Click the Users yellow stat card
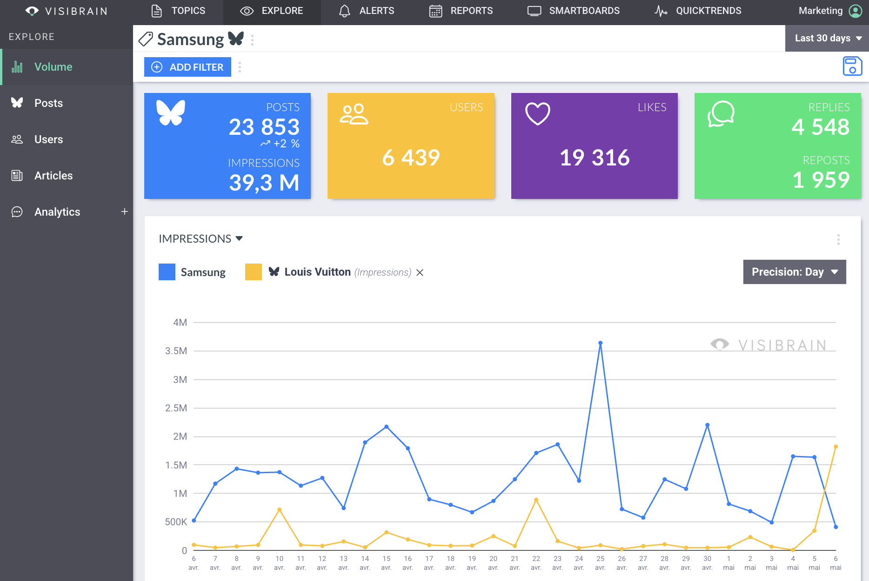Viewport: 869px width, 581px height. (x=411, y=146)
